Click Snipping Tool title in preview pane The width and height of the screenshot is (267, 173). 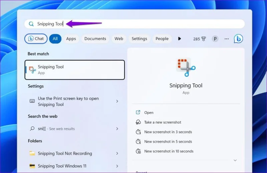pos(186,85)
